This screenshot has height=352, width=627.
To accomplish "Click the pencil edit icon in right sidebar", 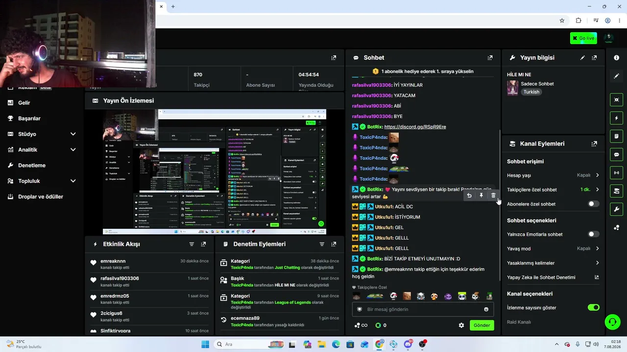I will click(x=616, y=76).
